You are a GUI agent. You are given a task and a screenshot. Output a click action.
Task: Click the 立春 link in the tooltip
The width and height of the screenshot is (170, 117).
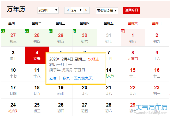point(53,78)
